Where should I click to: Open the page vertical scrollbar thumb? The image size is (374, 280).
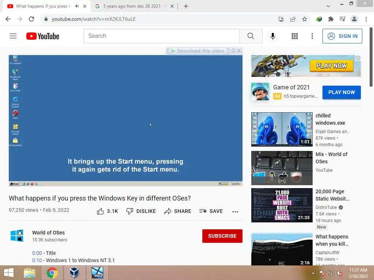[x=371, y=57]
